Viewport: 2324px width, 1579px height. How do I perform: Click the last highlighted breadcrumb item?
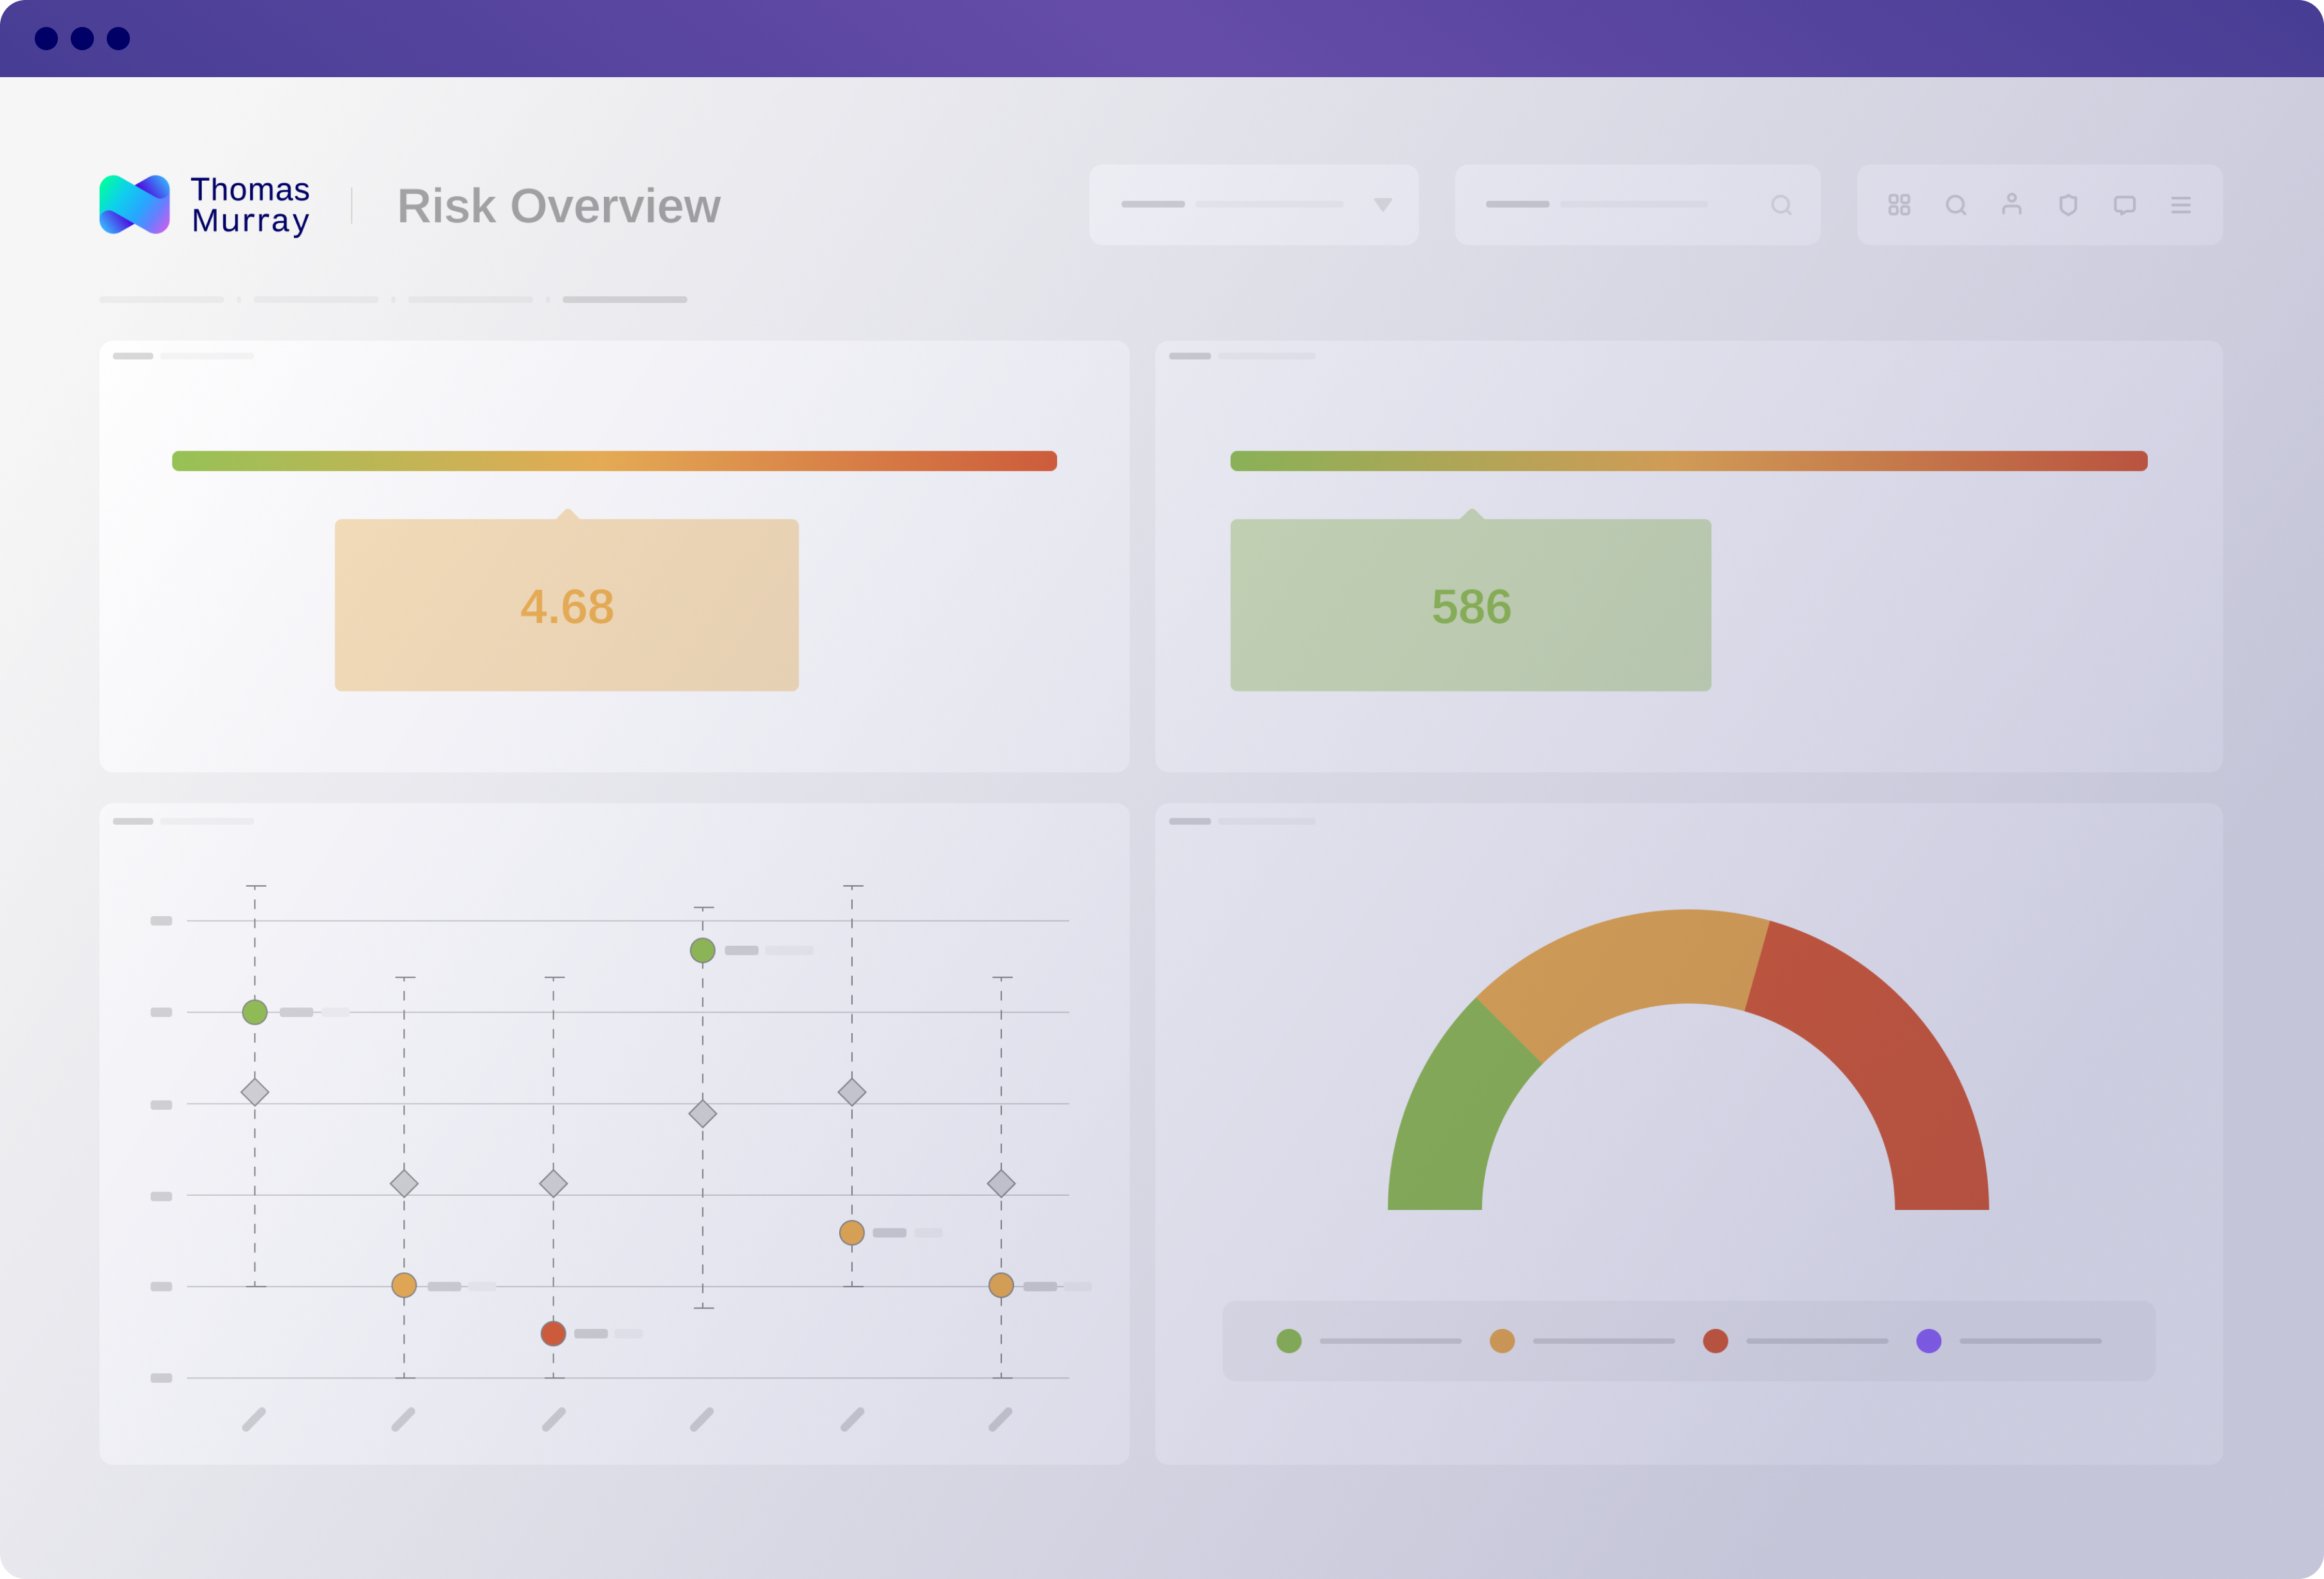click(x=624, y=300)
